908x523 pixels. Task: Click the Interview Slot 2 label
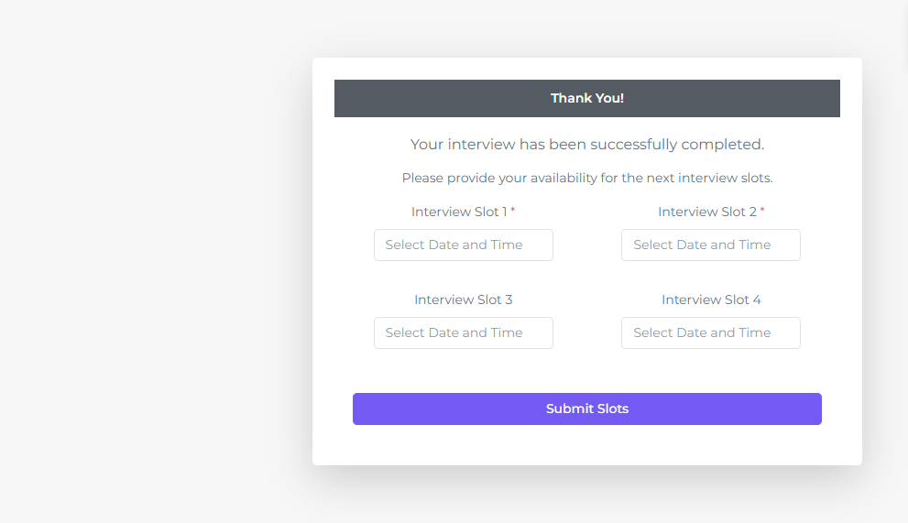(x=706, y=212)
